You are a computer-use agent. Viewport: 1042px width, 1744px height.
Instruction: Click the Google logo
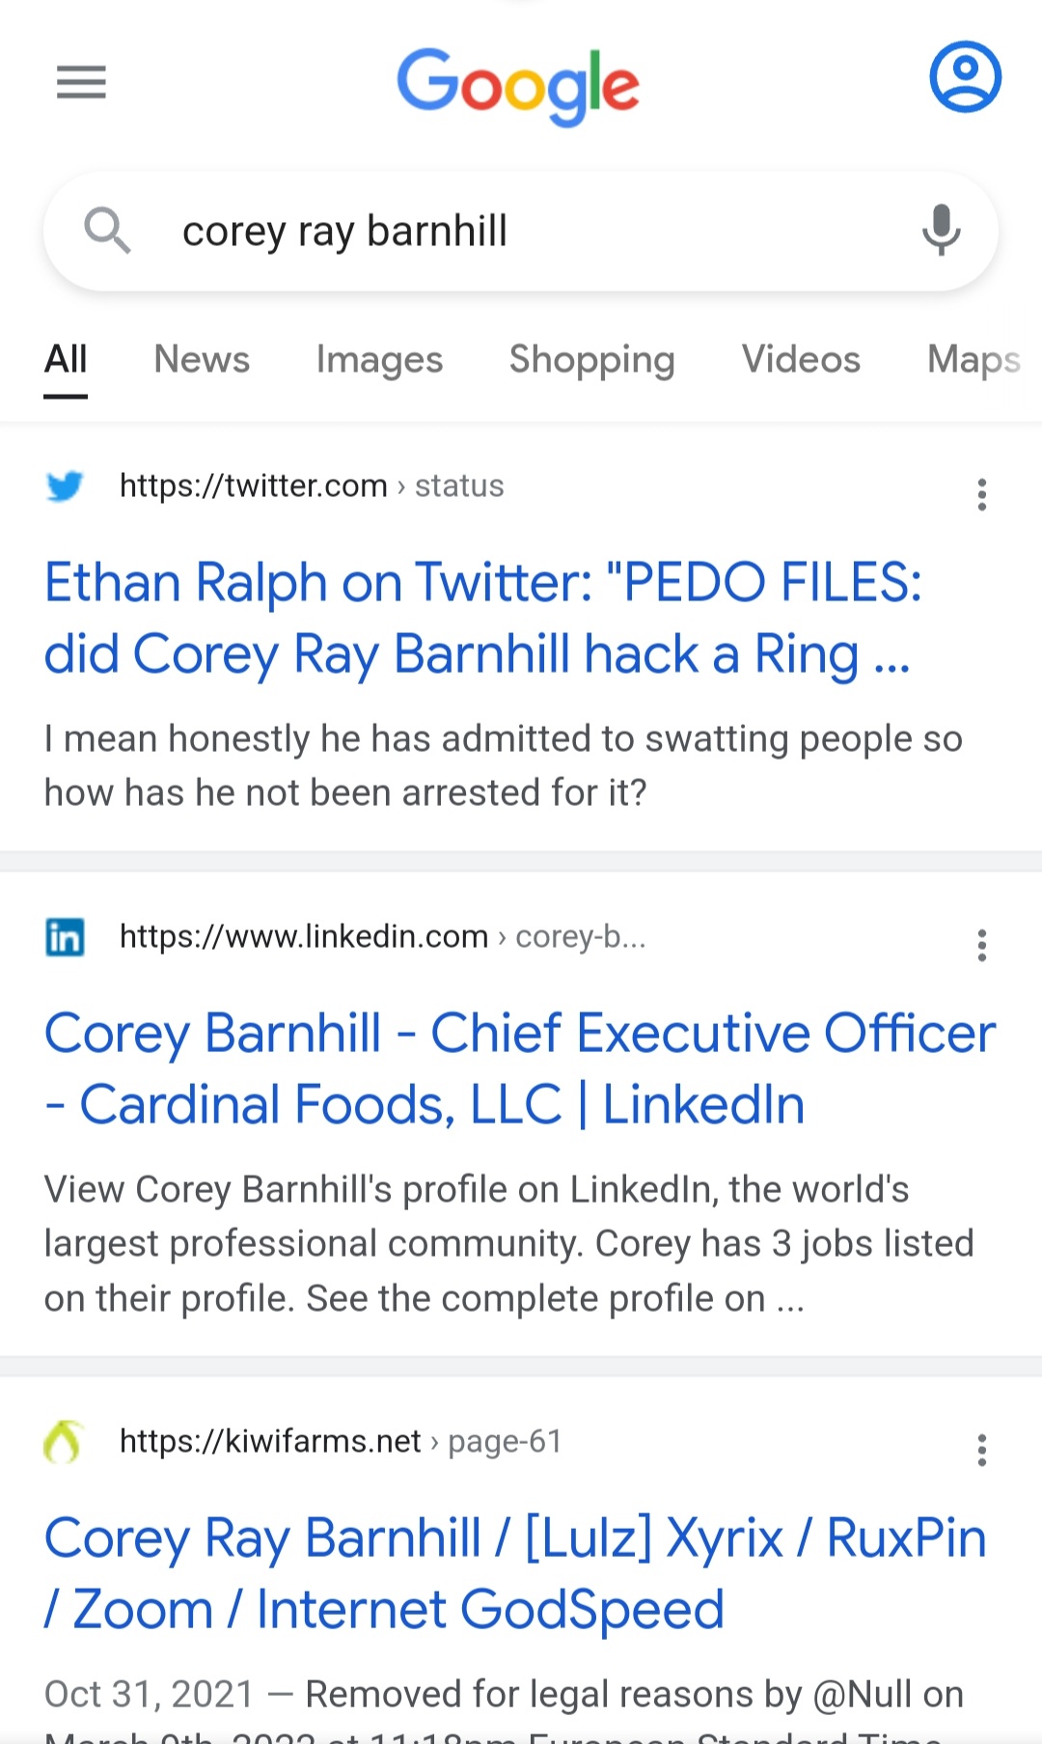518,85
